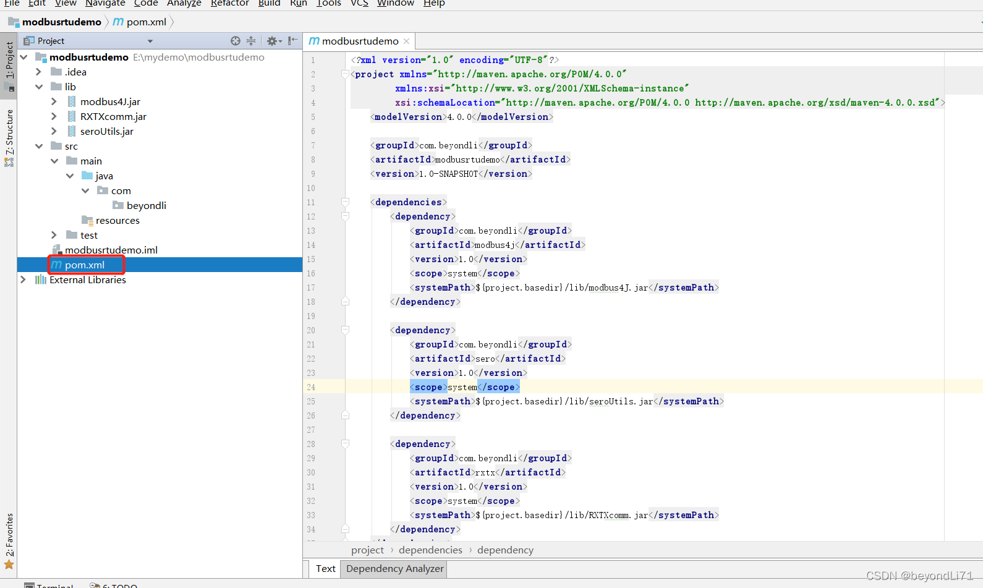Click the java source folder icon
This screenshot has height=588, width=983.
pos(87,176)
